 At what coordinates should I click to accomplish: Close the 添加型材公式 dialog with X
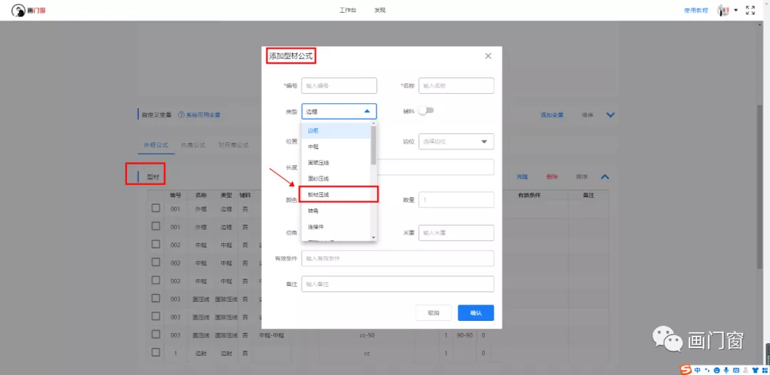(x=488, y=56)
